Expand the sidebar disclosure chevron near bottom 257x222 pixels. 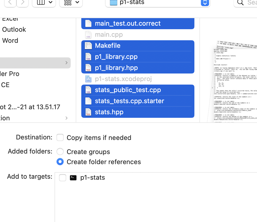click(66, 118)
